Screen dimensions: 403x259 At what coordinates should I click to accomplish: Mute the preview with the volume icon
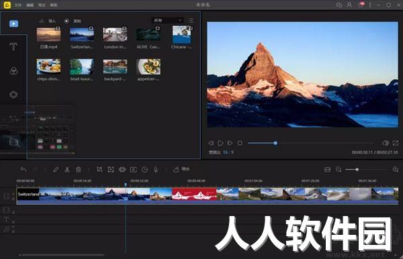click(x=386, y=143)
